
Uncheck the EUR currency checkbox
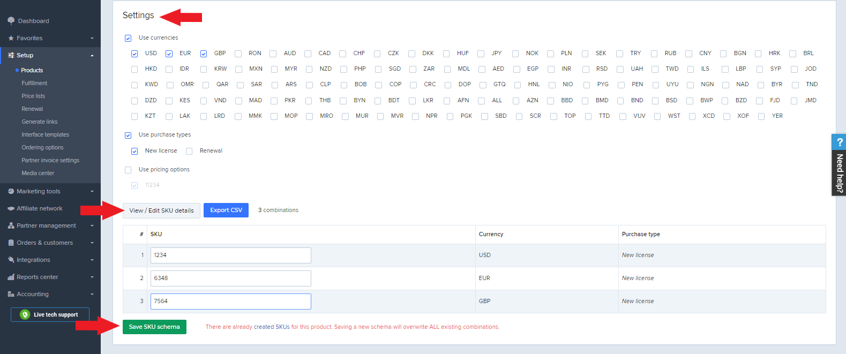[169, 54]
